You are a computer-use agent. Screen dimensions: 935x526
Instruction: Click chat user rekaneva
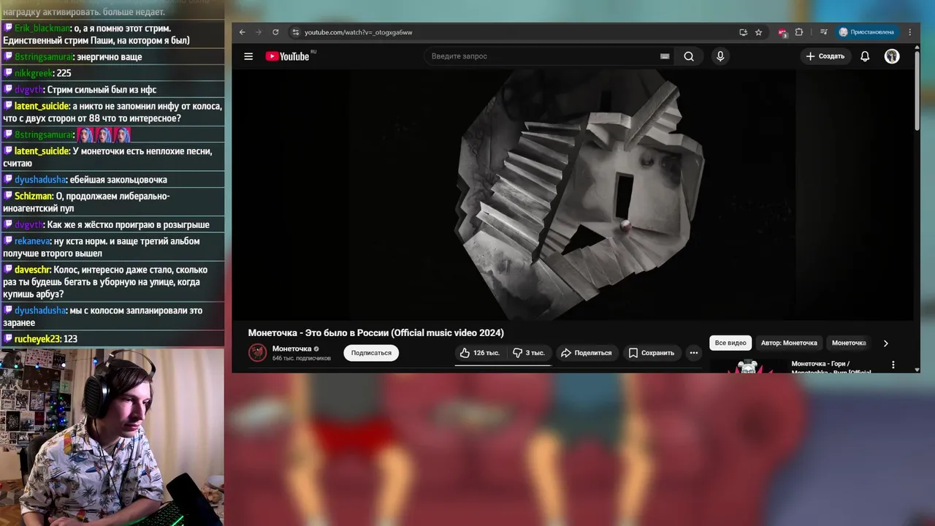coord(32,241)
